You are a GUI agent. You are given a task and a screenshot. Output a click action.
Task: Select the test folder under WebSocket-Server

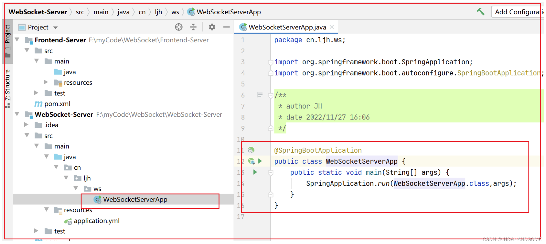click(55, 231)
